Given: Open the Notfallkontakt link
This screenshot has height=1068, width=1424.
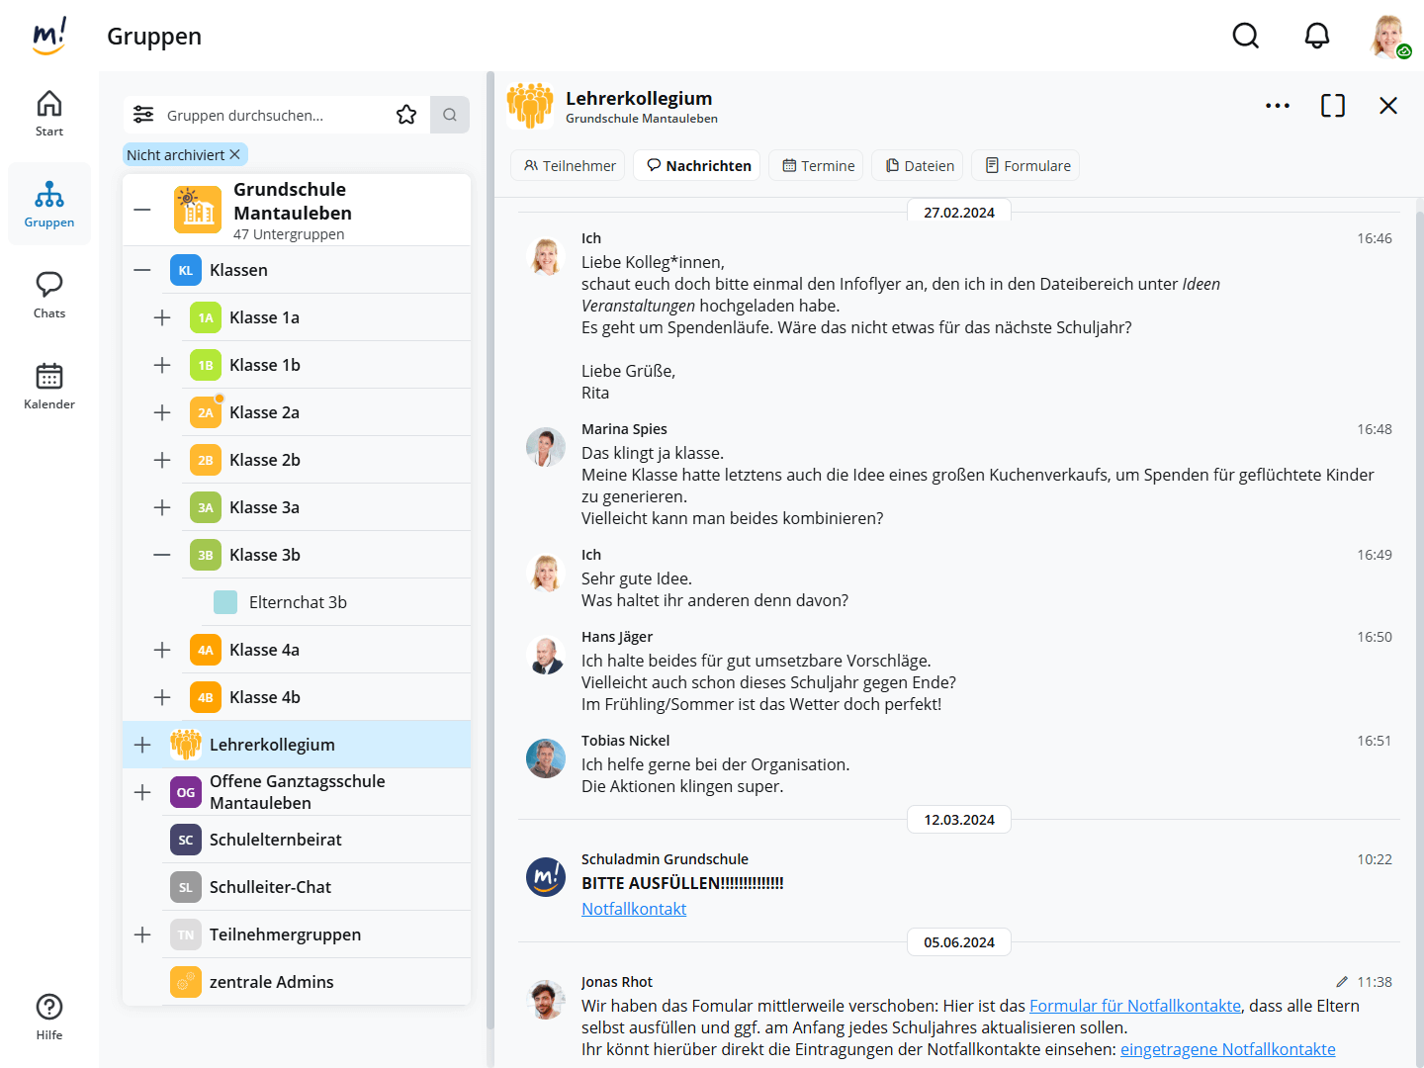Looking at the screenshot, I should click(x=633, y=909).
